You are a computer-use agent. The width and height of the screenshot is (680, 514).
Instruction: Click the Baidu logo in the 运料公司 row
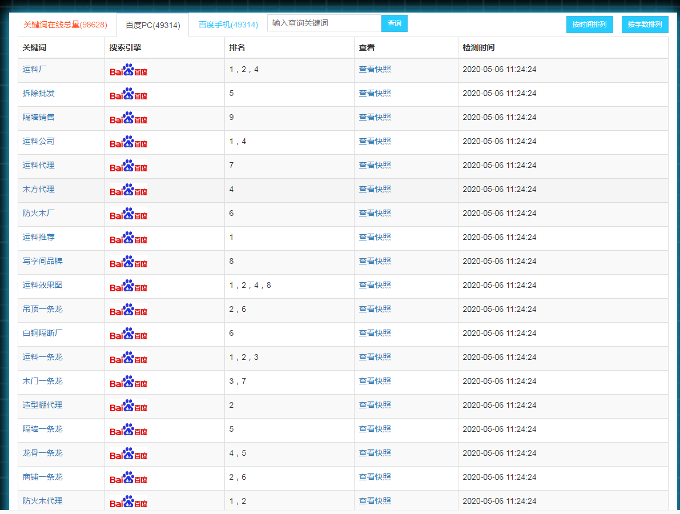click(128, 142)
